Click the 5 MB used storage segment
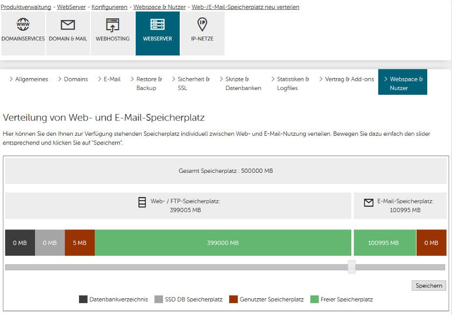452x315 pixels. (x=80, y=243)
